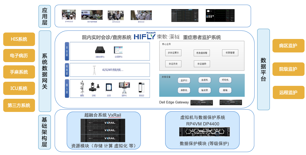Click the 多体征展示 module button
This screenshot has height=155, width=306.
click(173, 53)
